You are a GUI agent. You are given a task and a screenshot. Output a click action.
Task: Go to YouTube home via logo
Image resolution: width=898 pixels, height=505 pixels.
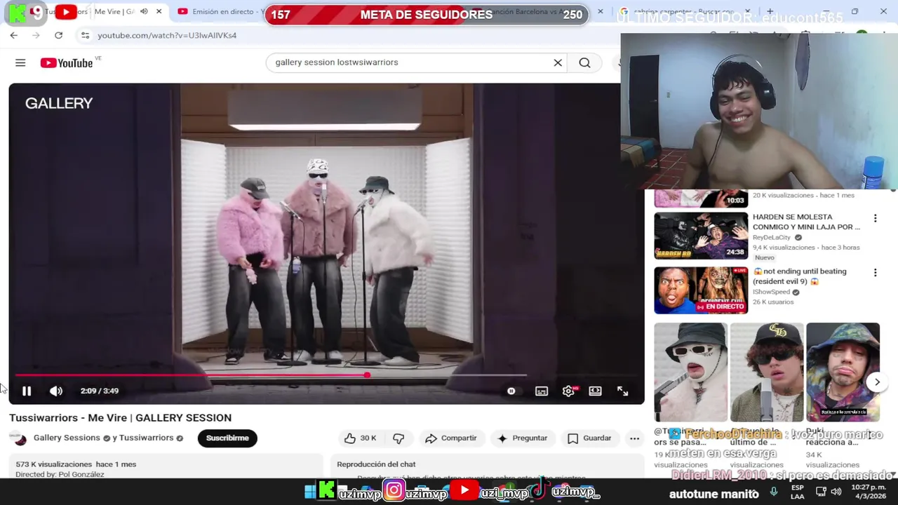tap(67, 63)
